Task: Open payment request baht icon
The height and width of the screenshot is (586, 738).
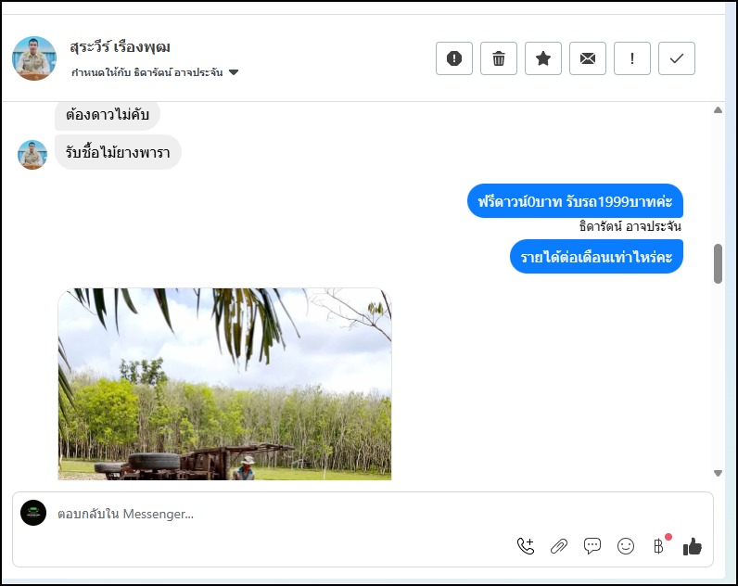Action: 658,546
